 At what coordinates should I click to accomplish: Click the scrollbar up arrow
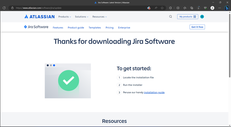(x=229, y=12)
